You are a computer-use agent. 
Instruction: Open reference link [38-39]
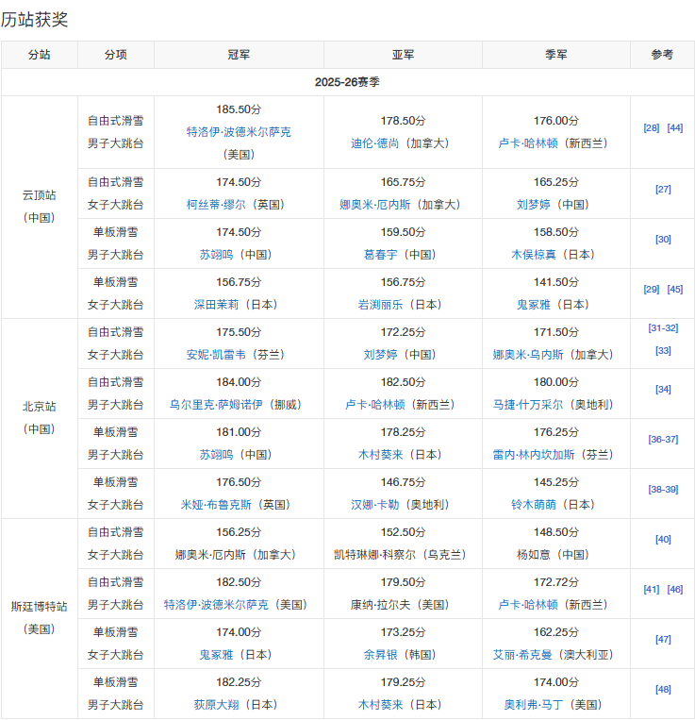pos(663,490)
